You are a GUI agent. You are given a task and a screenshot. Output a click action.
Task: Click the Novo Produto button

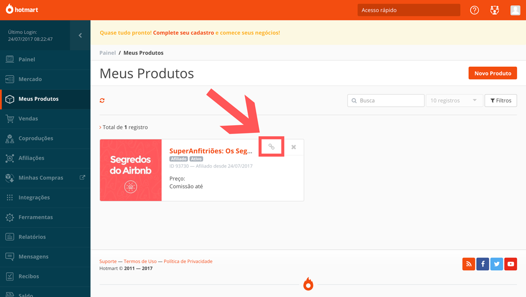[492, 73]
